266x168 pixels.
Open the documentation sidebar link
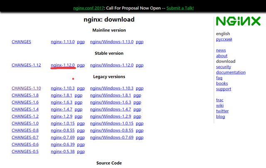(231, 73)
